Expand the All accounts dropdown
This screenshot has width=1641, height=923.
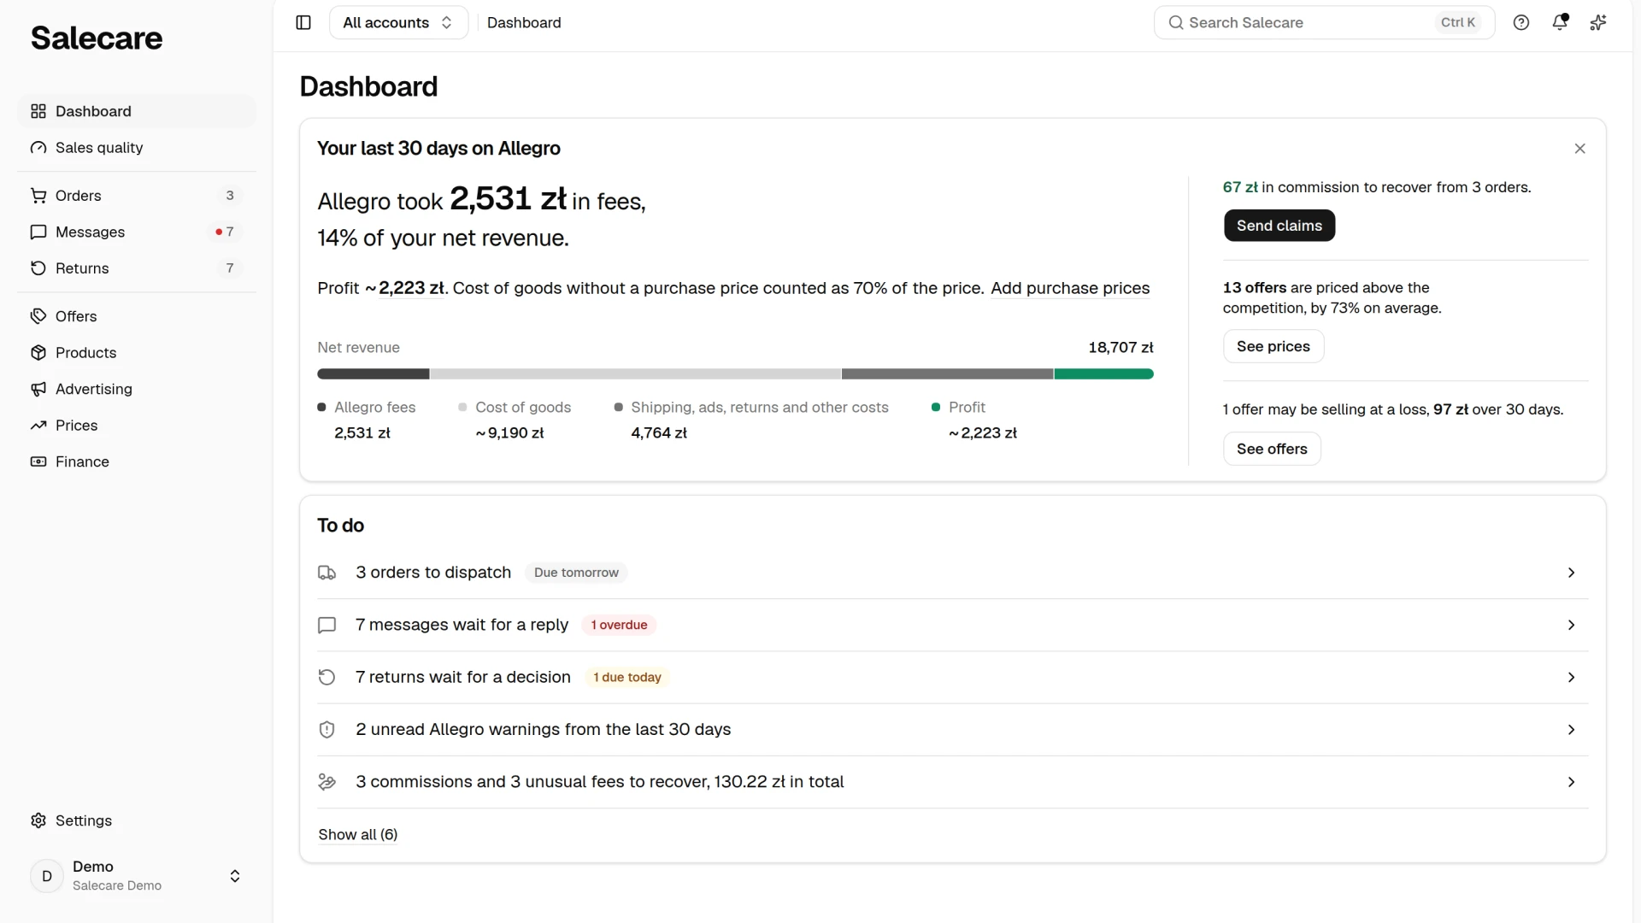tap(398, 22)
